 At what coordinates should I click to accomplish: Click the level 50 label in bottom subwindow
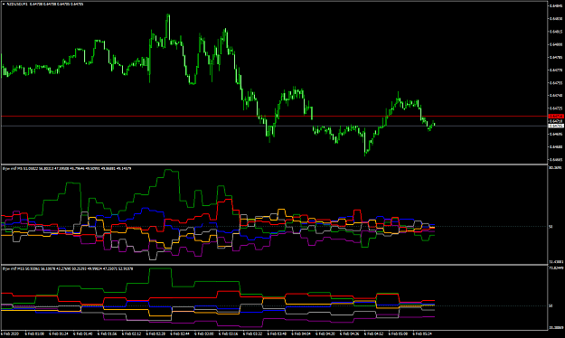click(x=551, y=306)
